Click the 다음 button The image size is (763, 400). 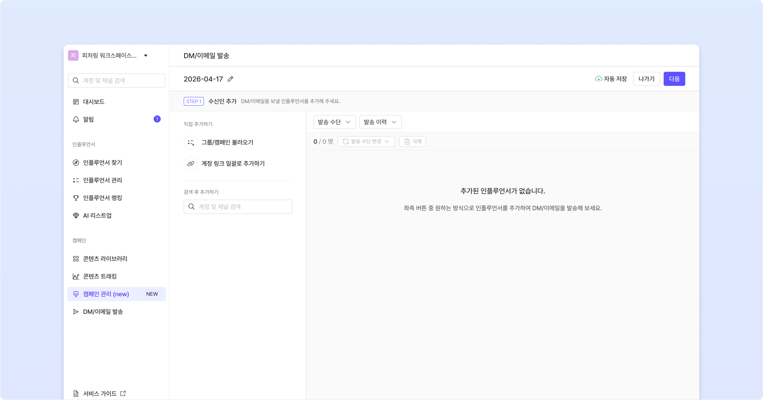point(674,79)
